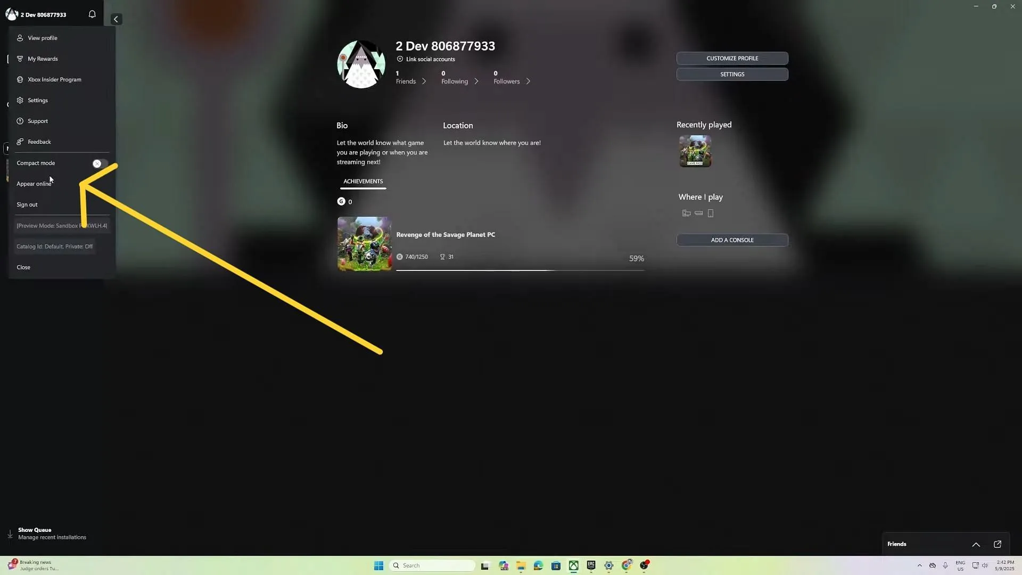Click the Preview Mode Sandbox field
Screen dimensions: 1022x575
[62, 226]
